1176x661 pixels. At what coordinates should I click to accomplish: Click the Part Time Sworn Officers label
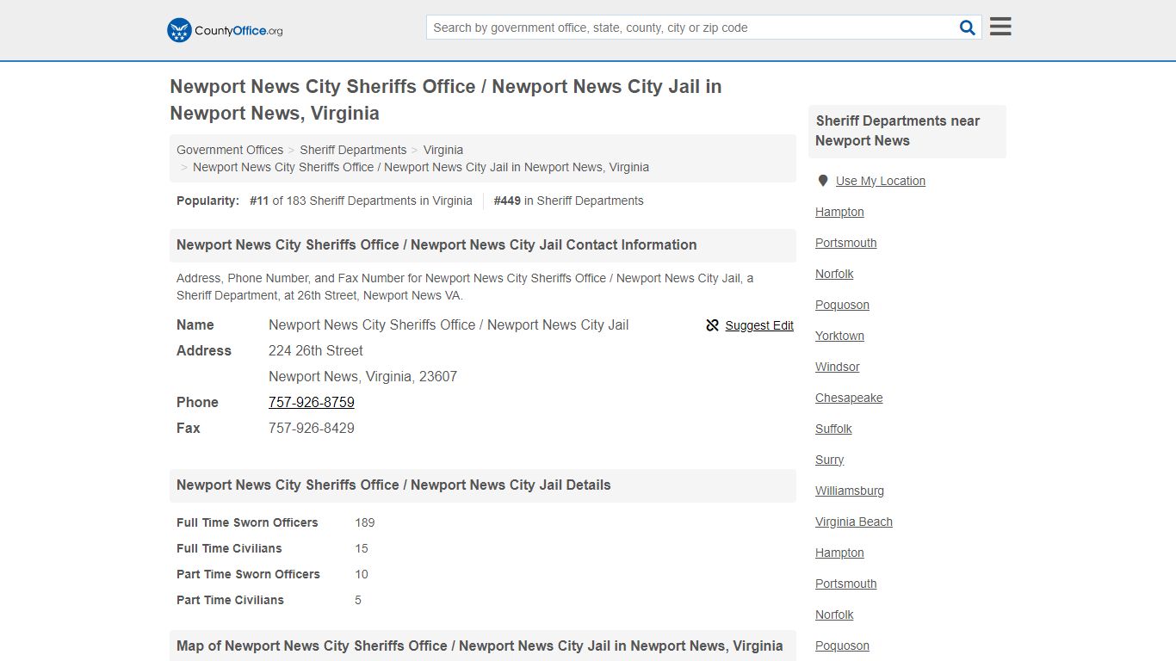[x=248, y=574]
